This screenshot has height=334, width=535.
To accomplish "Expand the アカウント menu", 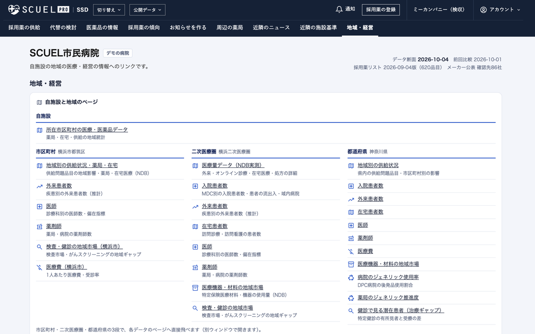I will (x=500, y=10).
